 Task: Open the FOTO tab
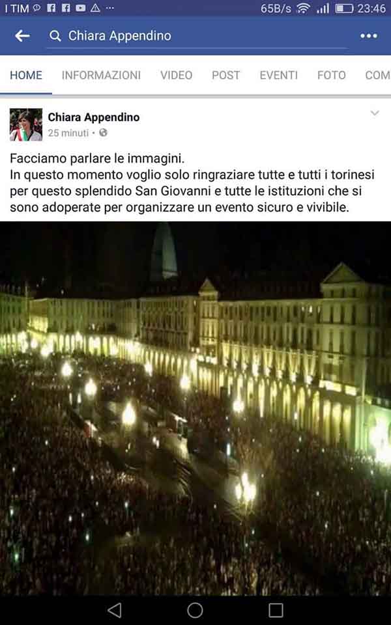332,75
